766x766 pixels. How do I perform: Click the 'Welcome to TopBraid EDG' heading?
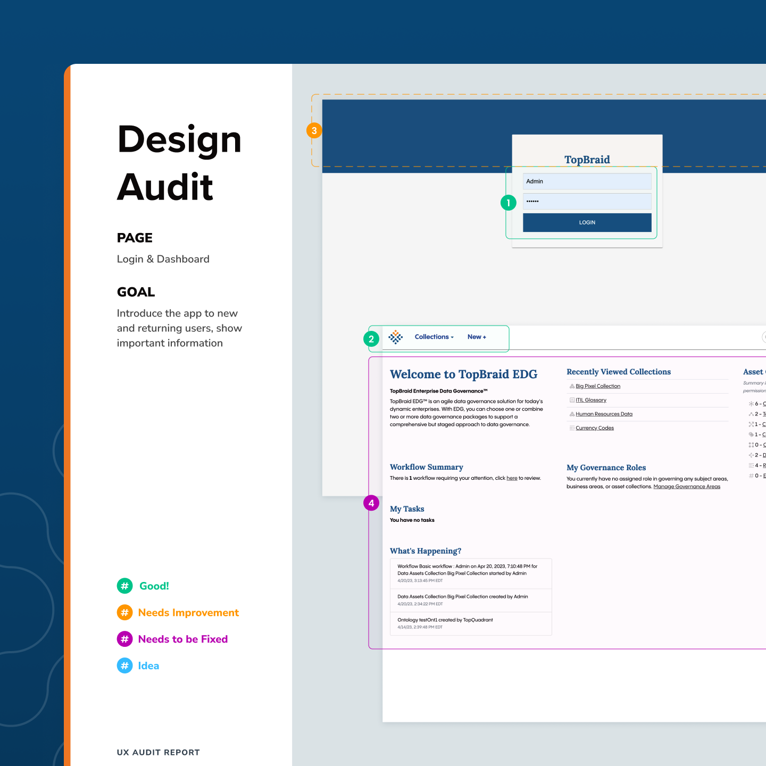pos(464,374)
